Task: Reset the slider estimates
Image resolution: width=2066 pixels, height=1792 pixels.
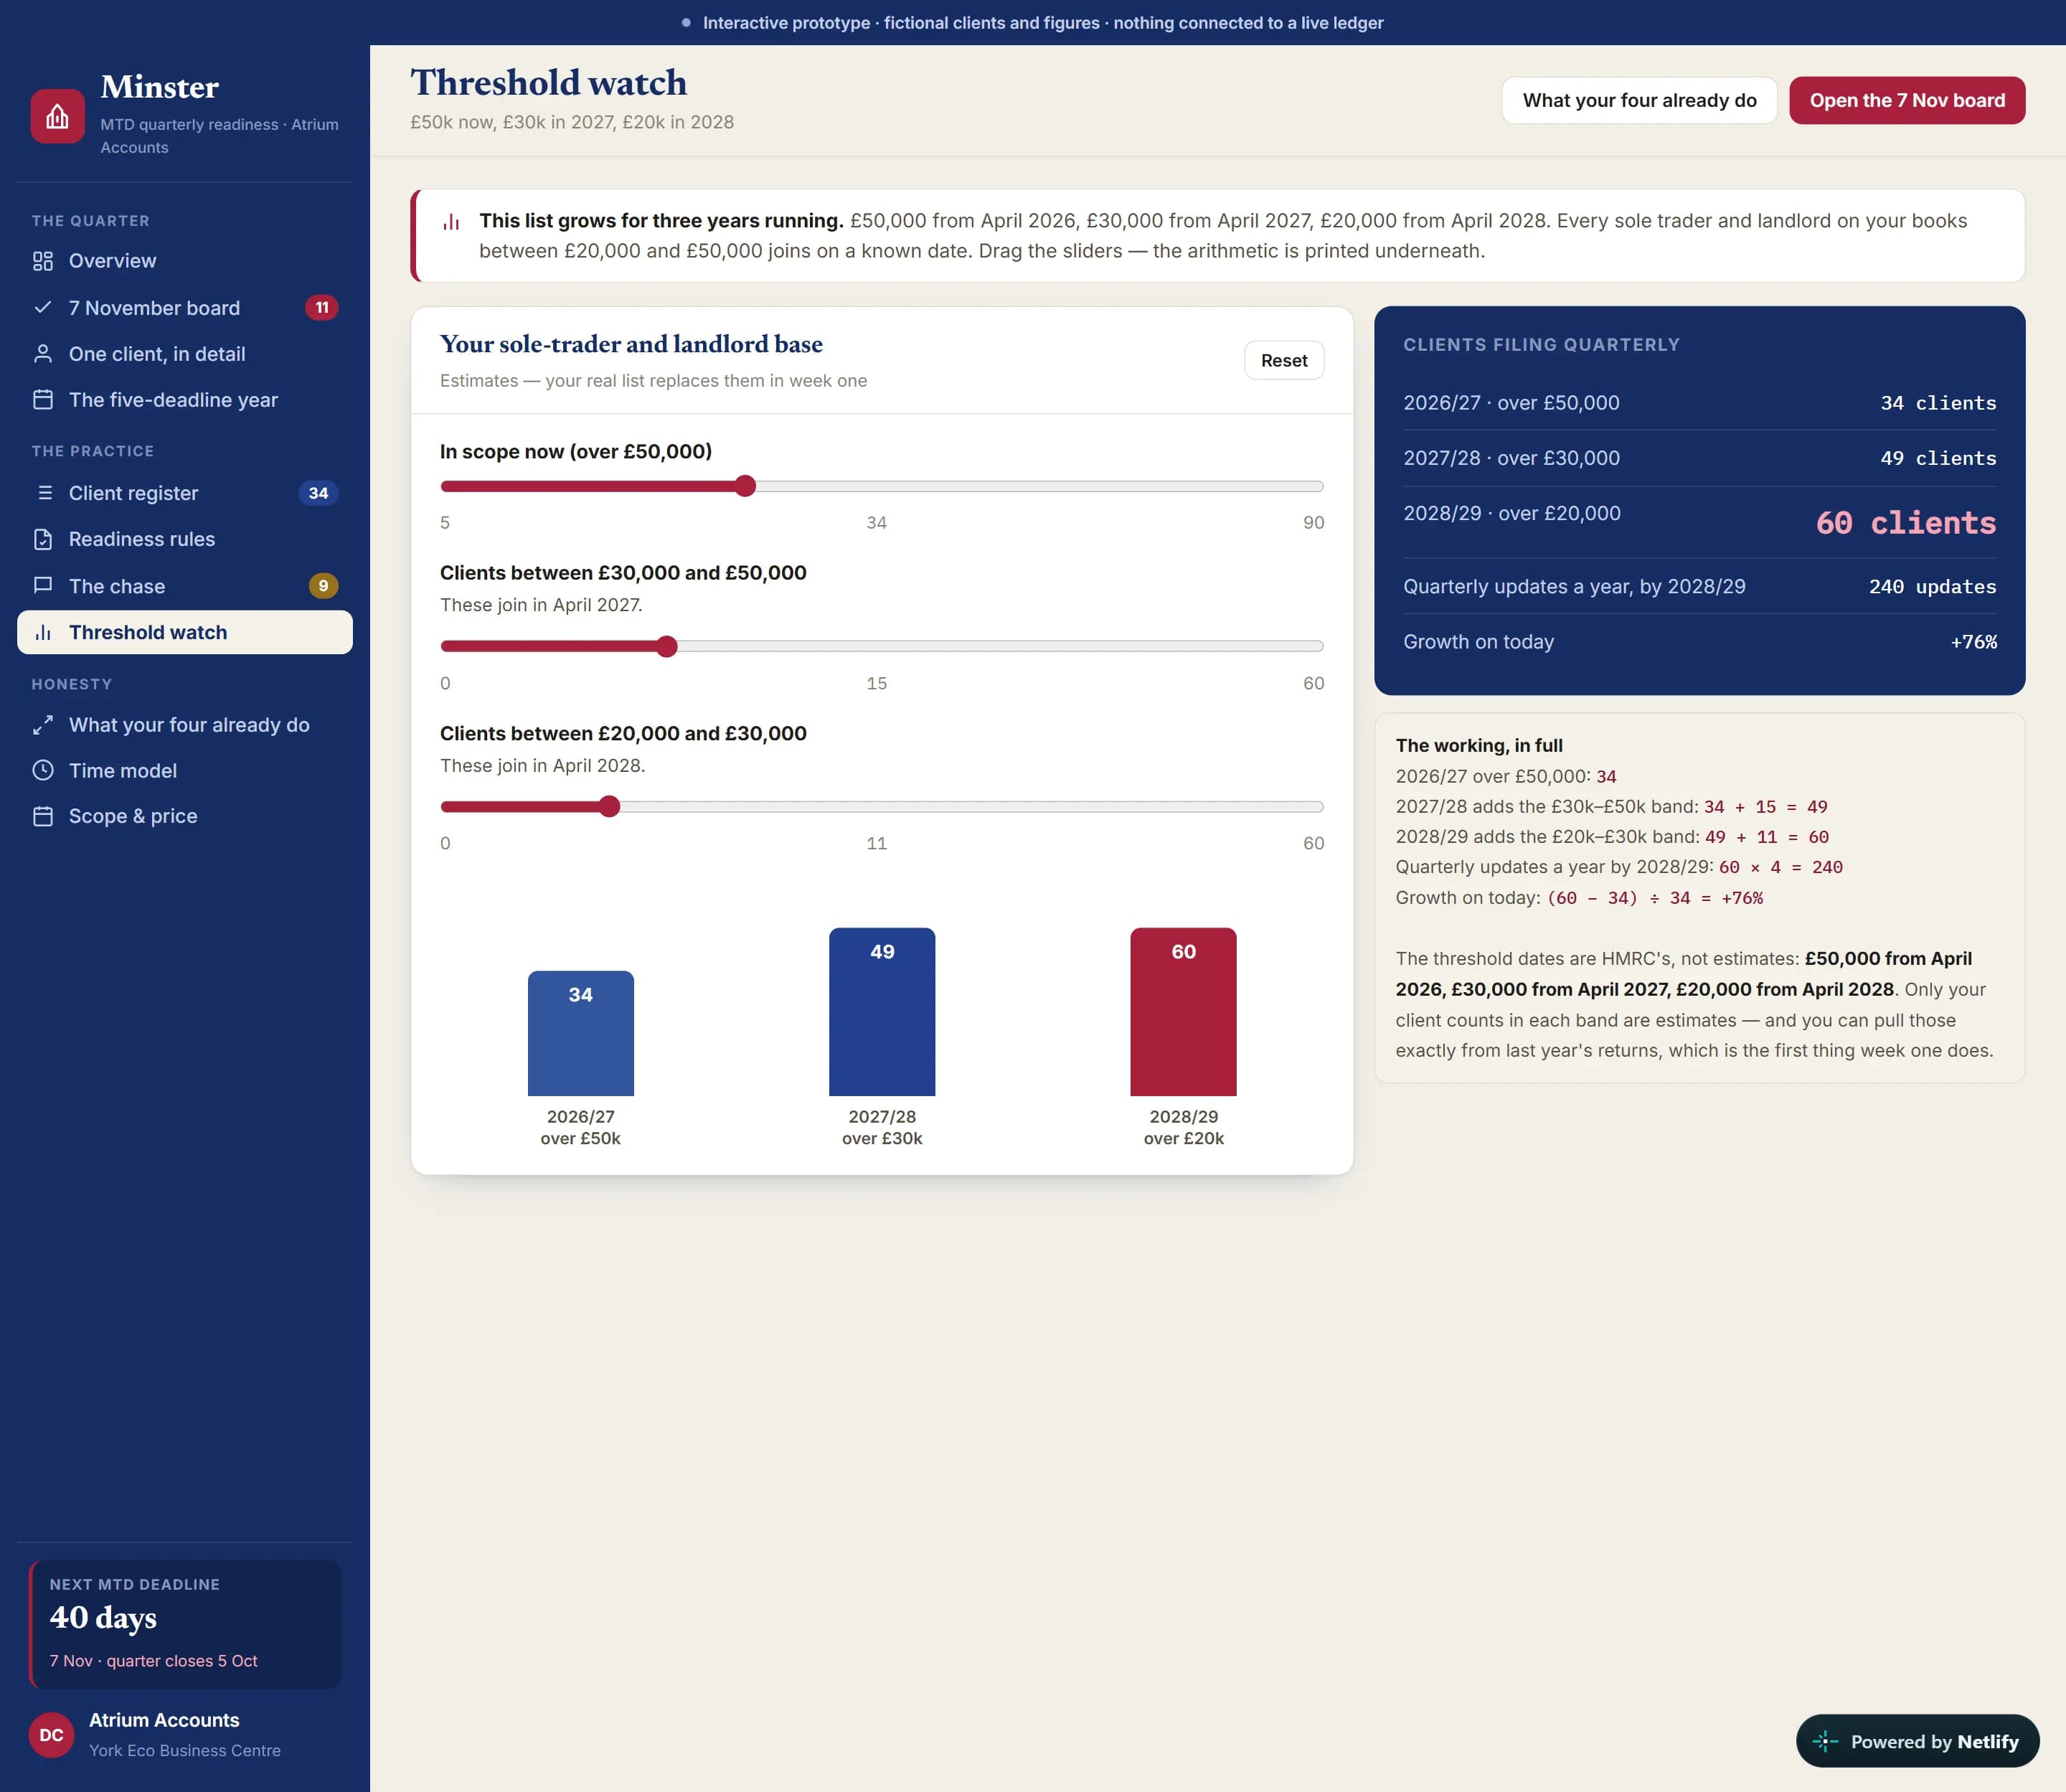Action: (1284, 360)
